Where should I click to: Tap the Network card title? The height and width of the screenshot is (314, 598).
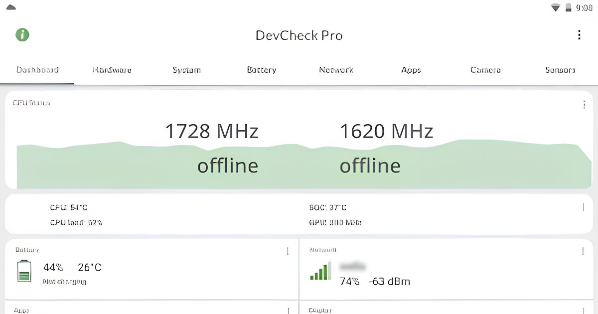pos(322,250)
